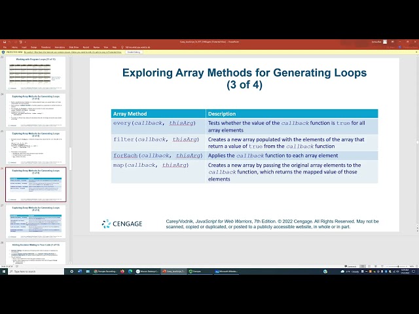
Task: Select slide 23 thumbnail Working with Program Loops
Action: [x=35, y=73]
